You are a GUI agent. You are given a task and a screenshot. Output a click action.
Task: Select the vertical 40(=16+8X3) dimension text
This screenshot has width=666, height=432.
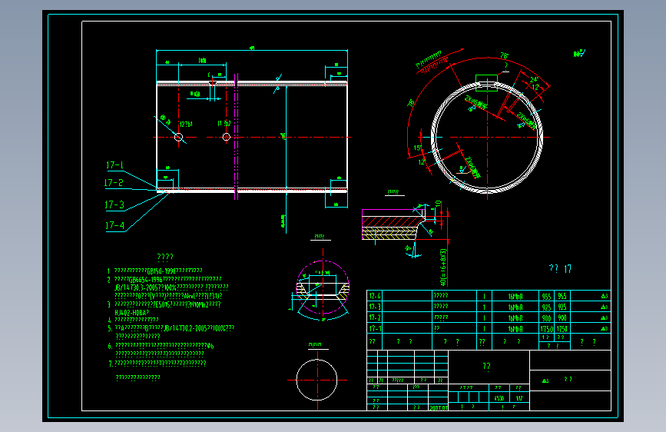[x=443, y=267]
